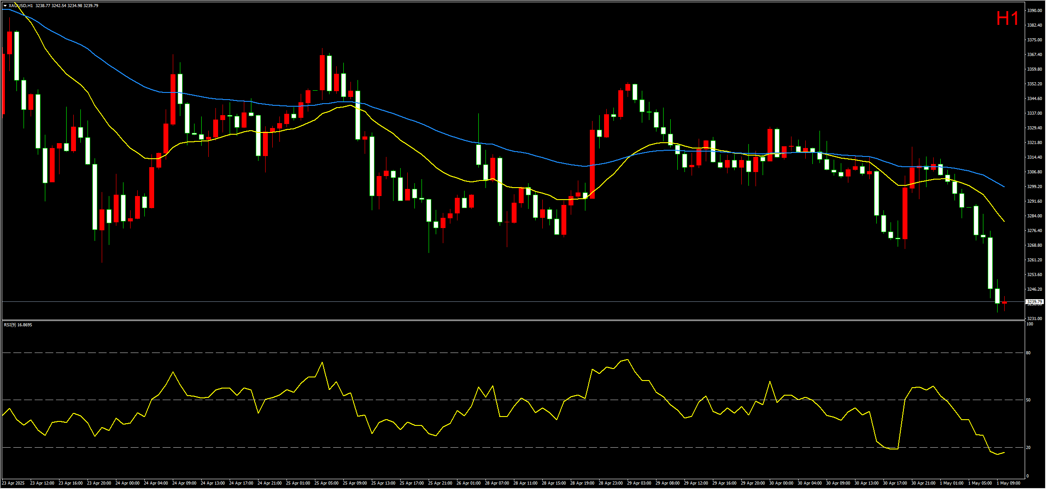Screen dimensions: 1046x489
Task: Click the RSI(9) 16.8695 indicator label
Action: point(18,325)
